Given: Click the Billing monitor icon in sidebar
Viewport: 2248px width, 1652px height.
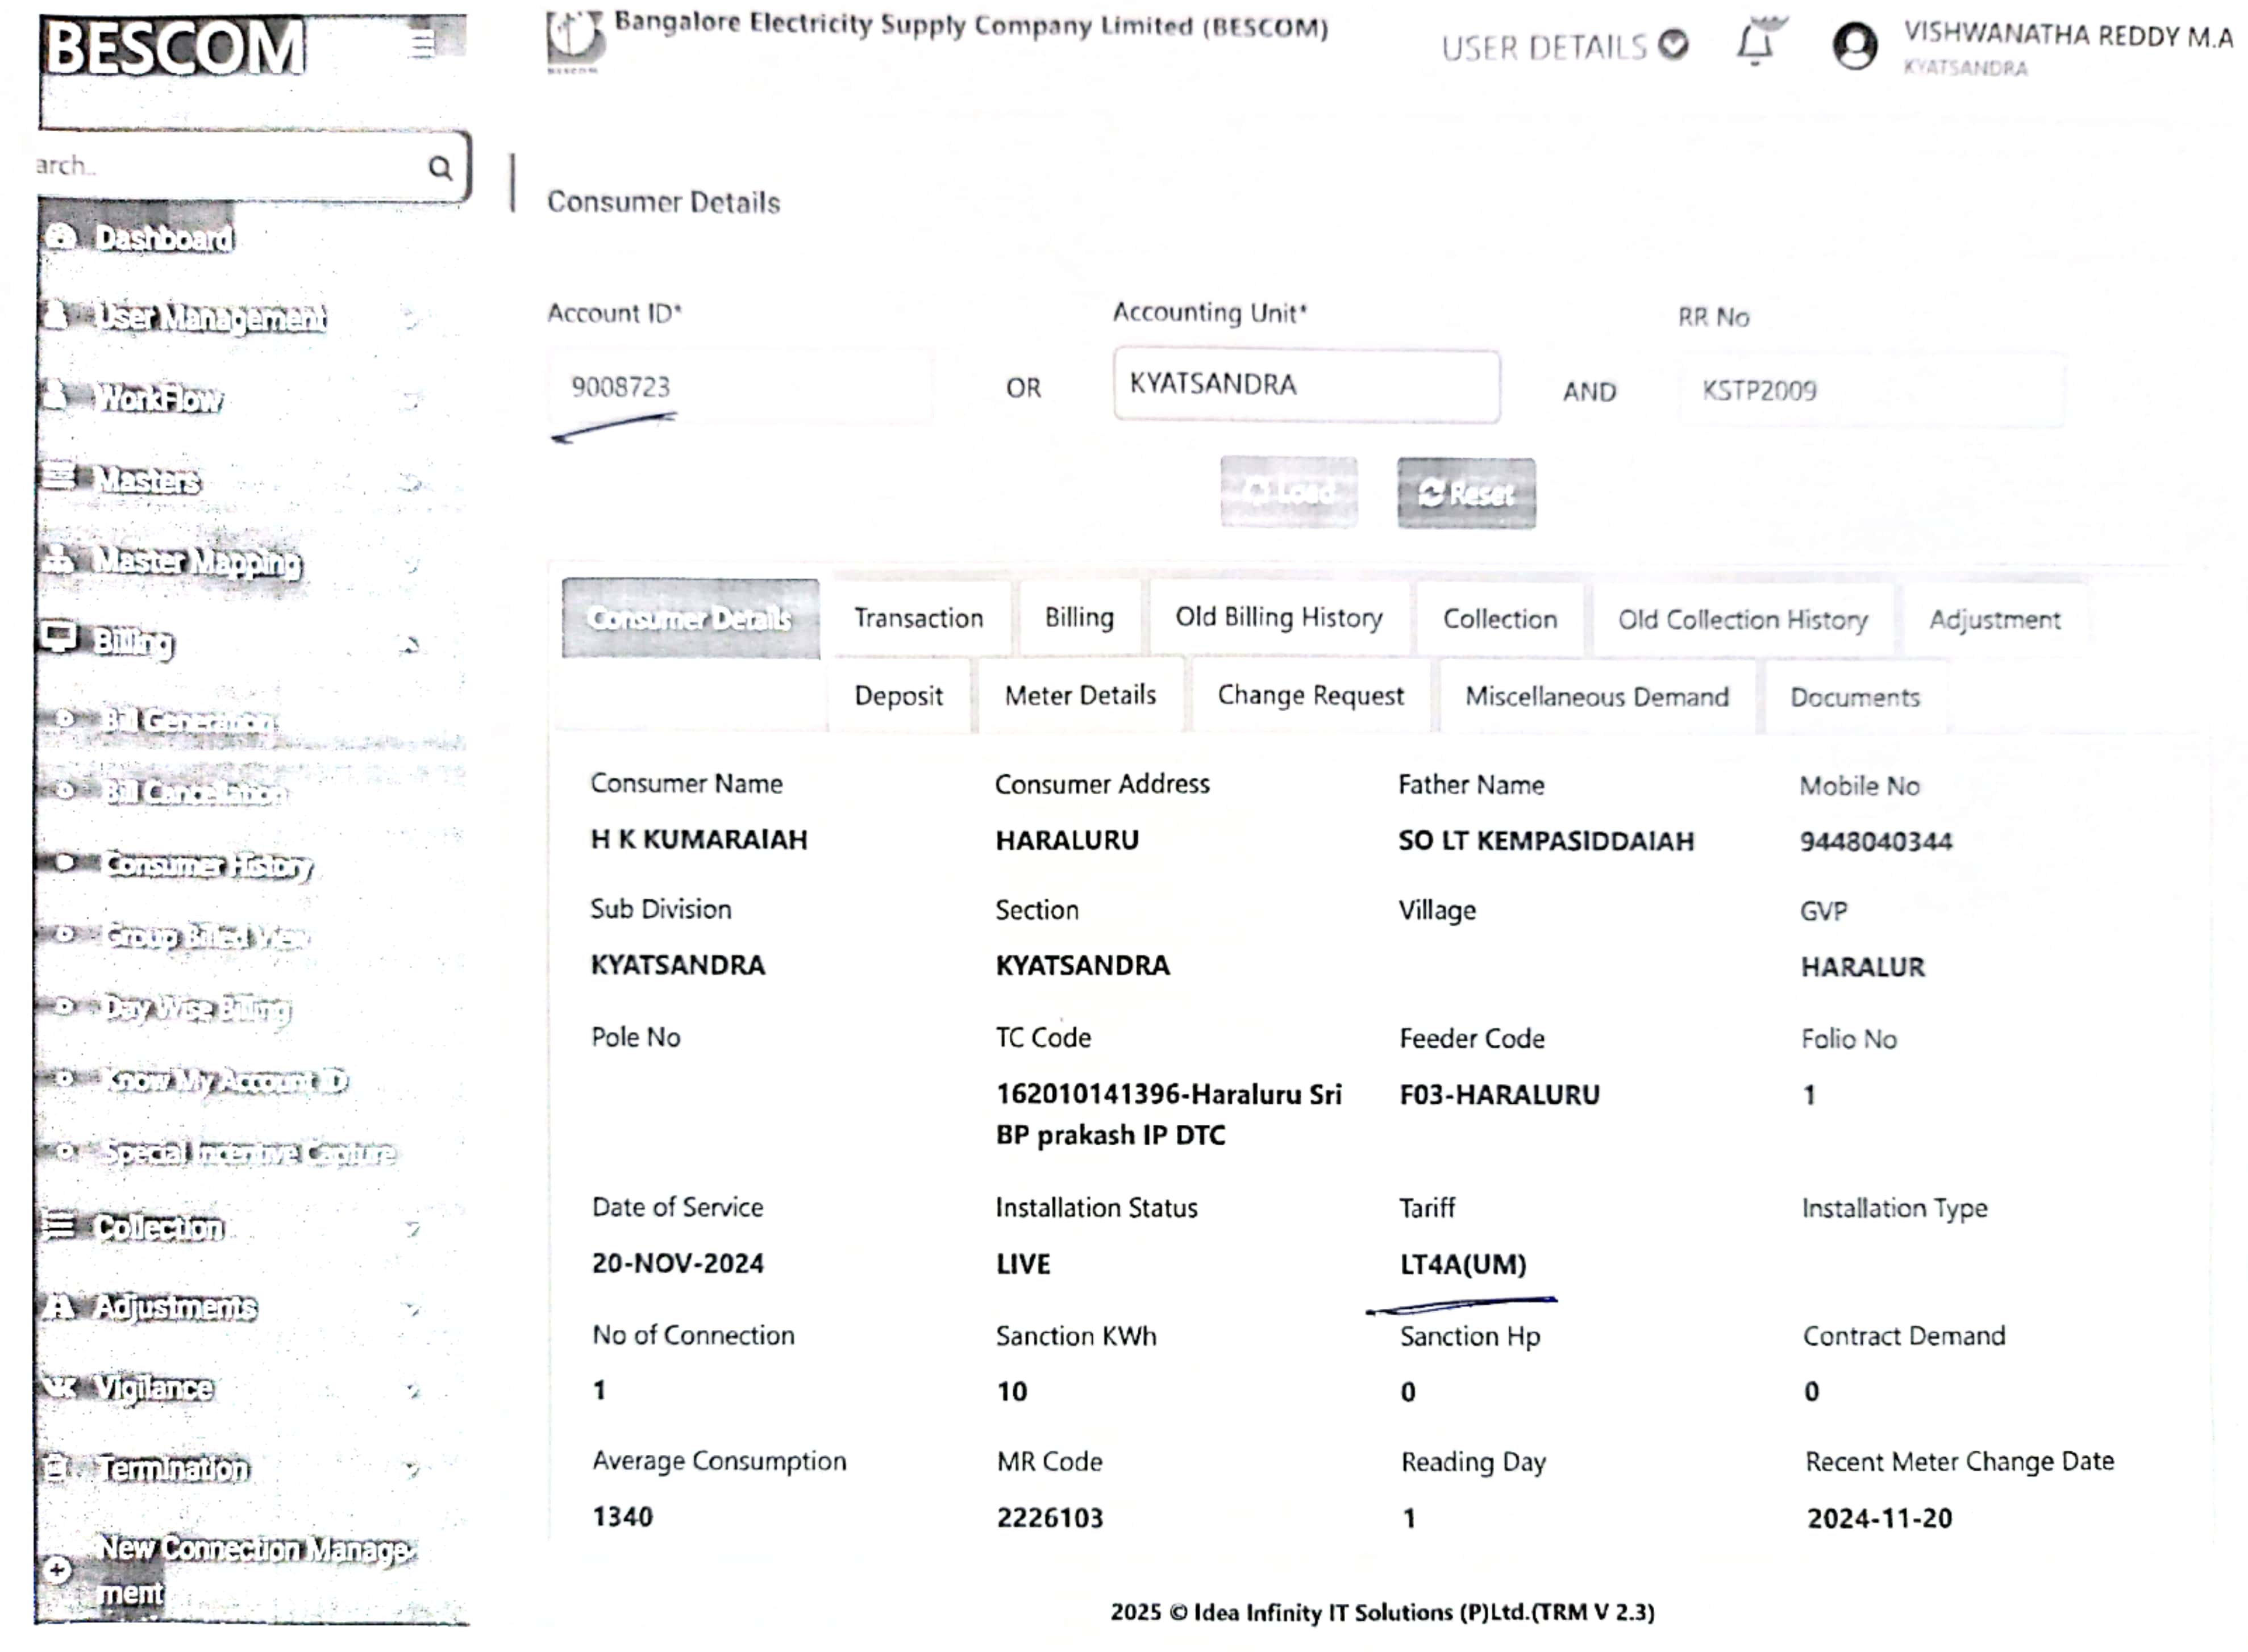Looking at the screenshot, I should [x=59, y=637].
